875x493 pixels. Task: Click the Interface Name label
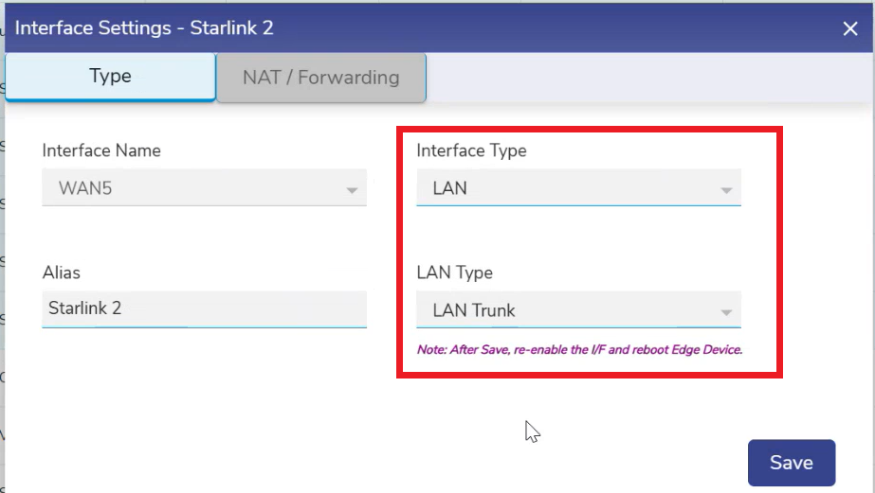click(x=101, y=150)
